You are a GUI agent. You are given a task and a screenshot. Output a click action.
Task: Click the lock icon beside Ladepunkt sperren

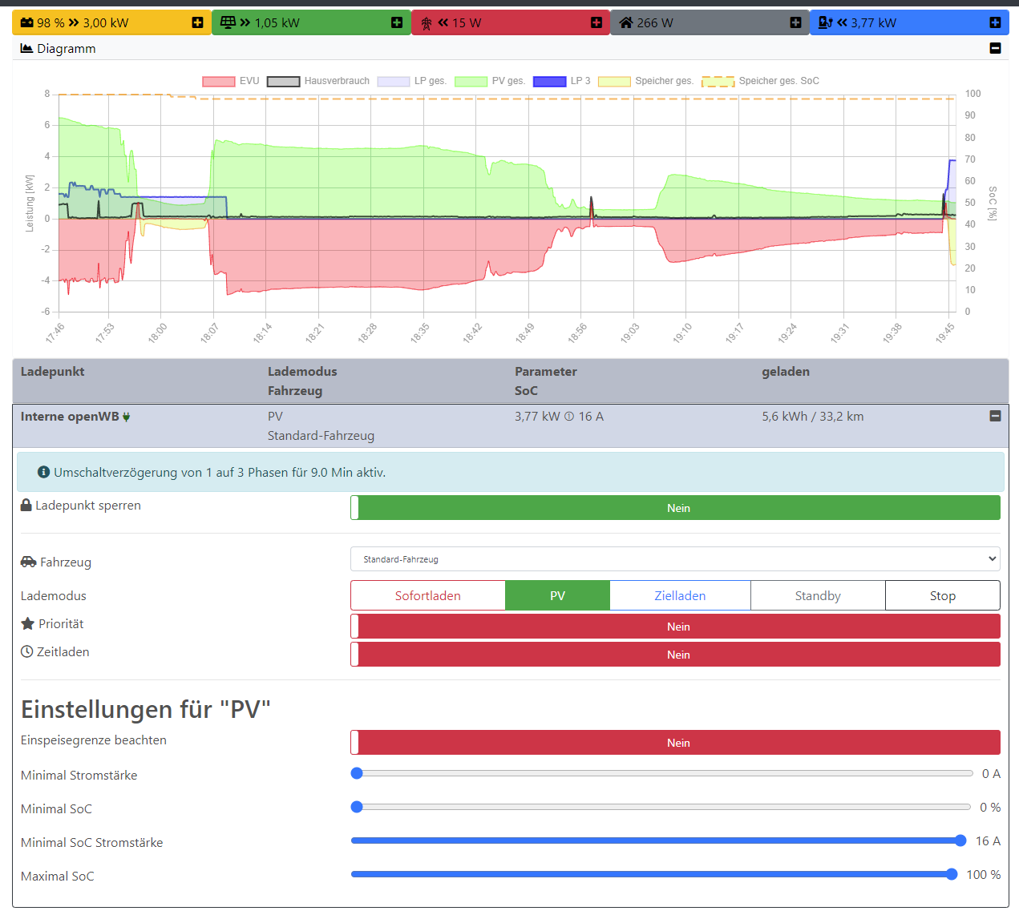[x=26, y=506]
